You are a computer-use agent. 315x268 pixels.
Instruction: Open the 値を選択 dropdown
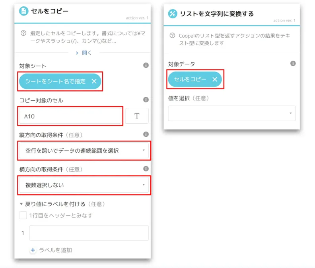tap(232, 113)
